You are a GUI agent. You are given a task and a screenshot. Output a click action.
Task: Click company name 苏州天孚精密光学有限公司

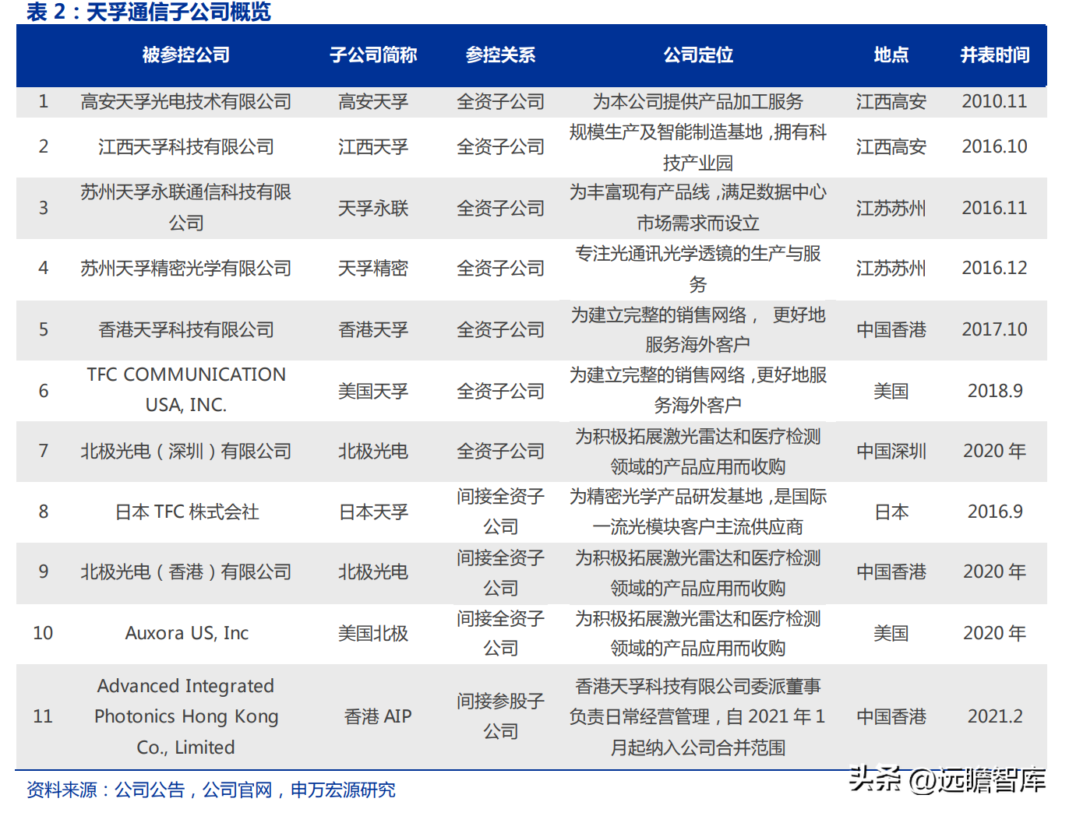click(186, 269)
